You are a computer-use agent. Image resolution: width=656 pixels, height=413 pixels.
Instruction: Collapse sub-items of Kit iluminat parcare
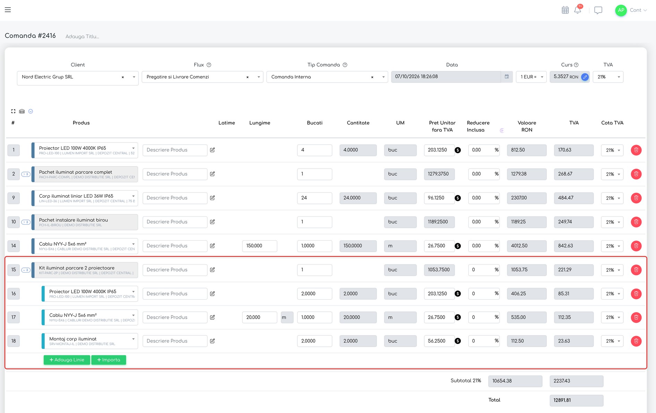[26, 270]
